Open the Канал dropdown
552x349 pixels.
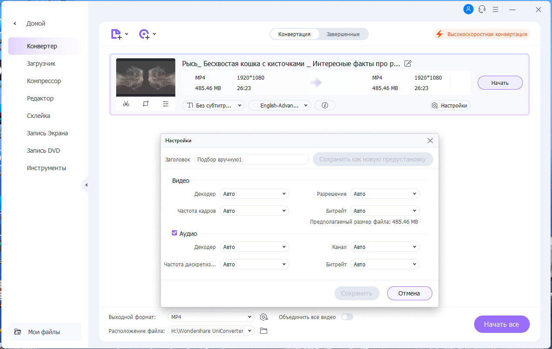tap(385, 247)
